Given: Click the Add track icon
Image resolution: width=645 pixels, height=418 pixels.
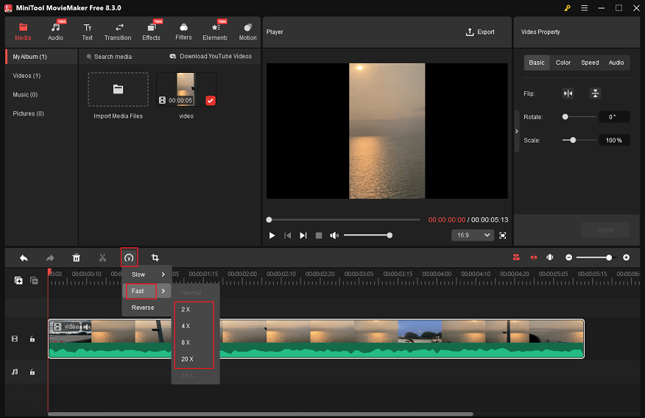Looking at the screenshot, I should [x=18, y=280].
